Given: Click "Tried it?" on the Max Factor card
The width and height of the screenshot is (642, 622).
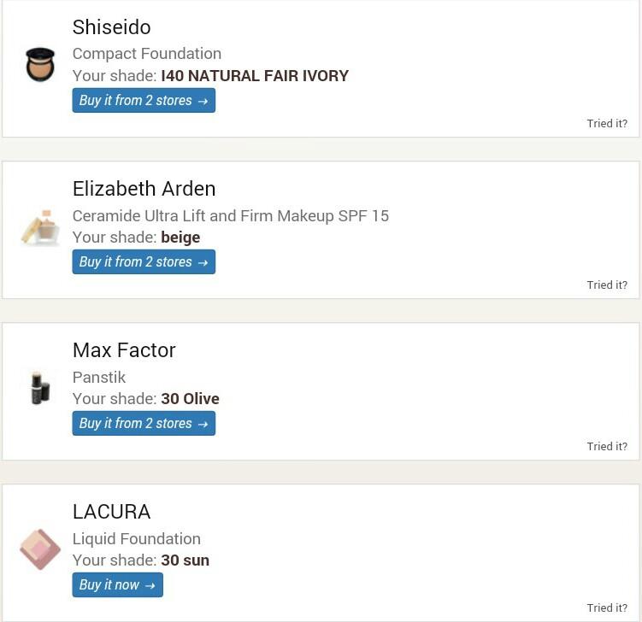Looking at the screenshot, I should (x=606, y=447).
